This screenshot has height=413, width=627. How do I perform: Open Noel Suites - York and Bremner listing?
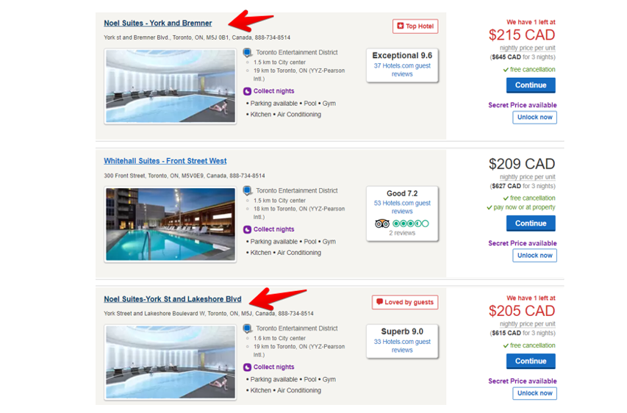(157, 24)
